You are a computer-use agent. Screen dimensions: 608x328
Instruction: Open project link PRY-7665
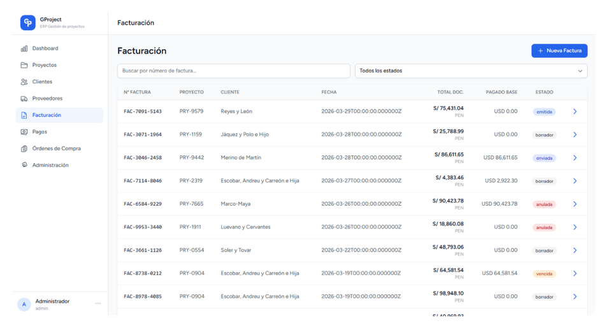[x=191, y=204]
